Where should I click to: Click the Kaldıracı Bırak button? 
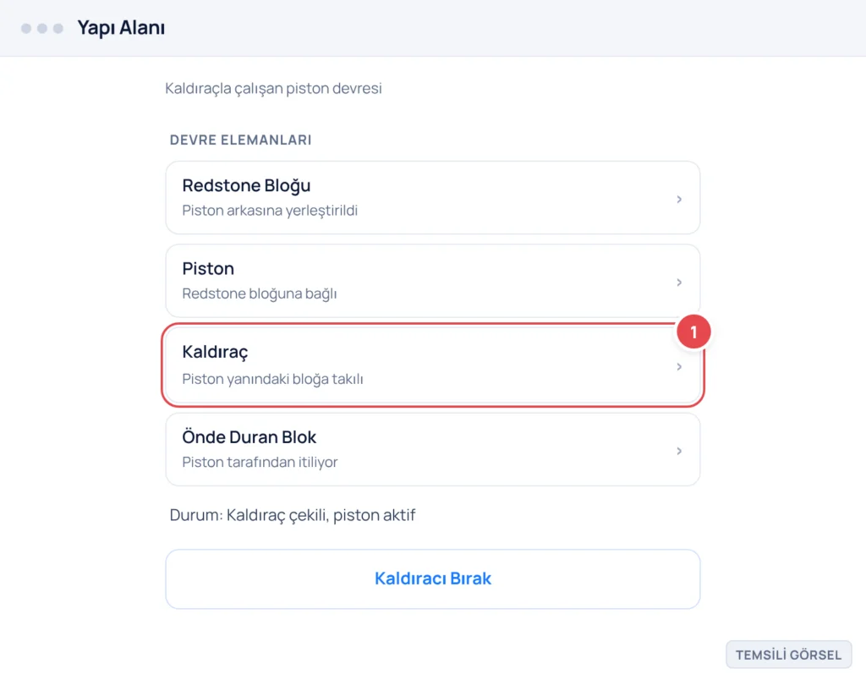point(433,579)
